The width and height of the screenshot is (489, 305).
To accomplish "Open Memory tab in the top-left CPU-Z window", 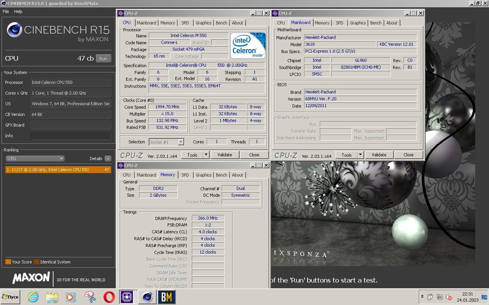I will click(168, 23).
